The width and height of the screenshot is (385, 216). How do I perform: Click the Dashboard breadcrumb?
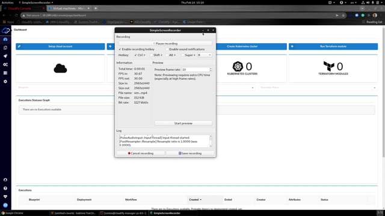pos(20,29)
